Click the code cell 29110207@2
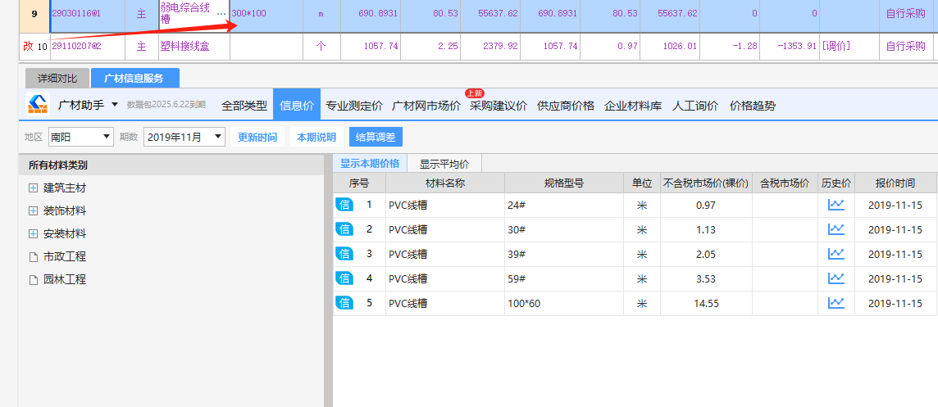938x407 pixels. 88,47
